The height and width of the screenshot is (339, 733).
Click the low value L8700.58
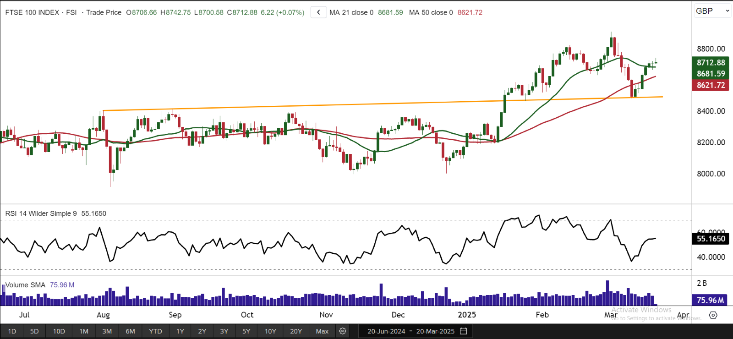pos(209,12)
